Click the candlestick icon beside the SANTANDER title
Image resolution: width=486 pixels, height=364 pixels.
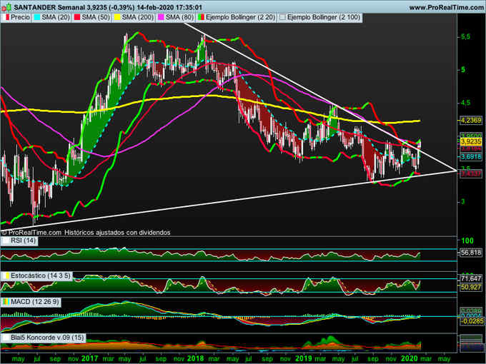pyautogui.click(x=7, y=6)
